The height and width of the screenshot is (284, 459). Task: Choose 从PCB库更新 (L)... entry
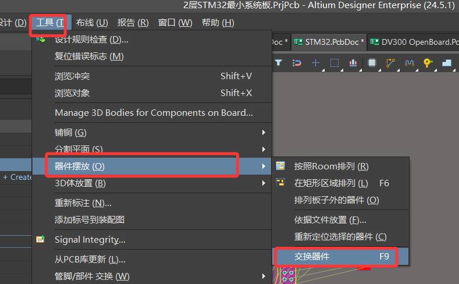(x=152, y=260)
